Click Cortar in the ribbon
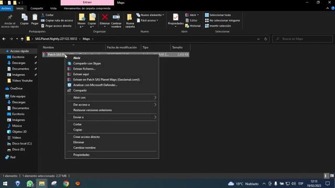335x188 pixels. coord(48,15)
